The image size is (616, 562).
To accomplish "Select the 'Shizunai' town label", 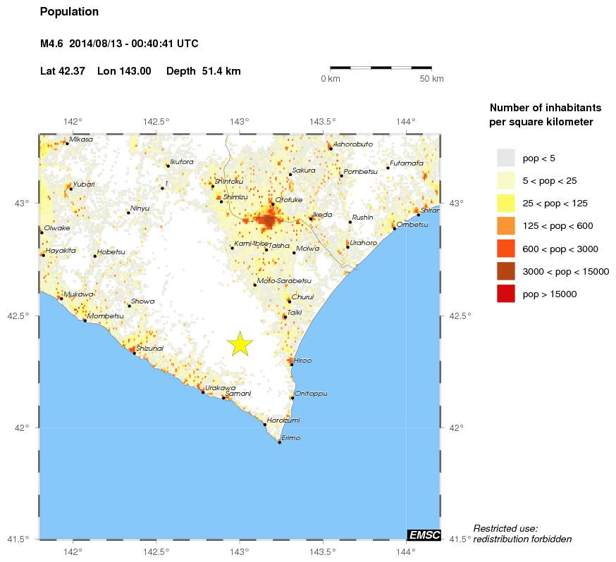I will coord(149,348).
